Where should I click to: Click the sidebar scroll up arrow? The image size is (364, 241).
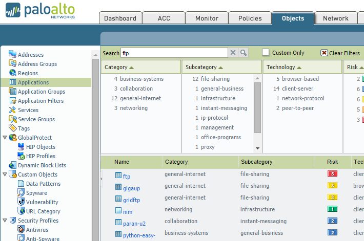[x=95, y=55]
